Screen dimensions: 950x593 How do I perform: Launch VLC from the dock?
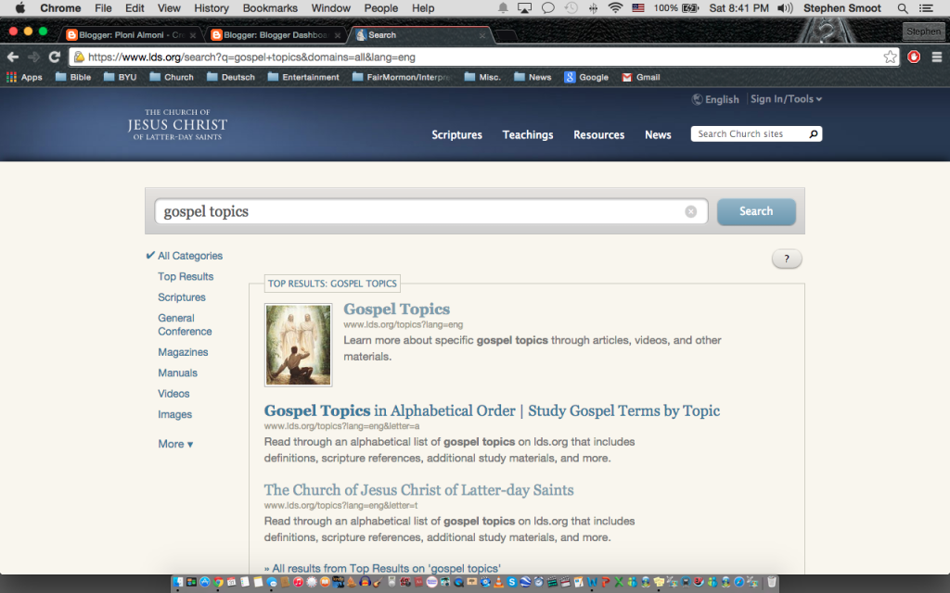[x=498, y=582]
